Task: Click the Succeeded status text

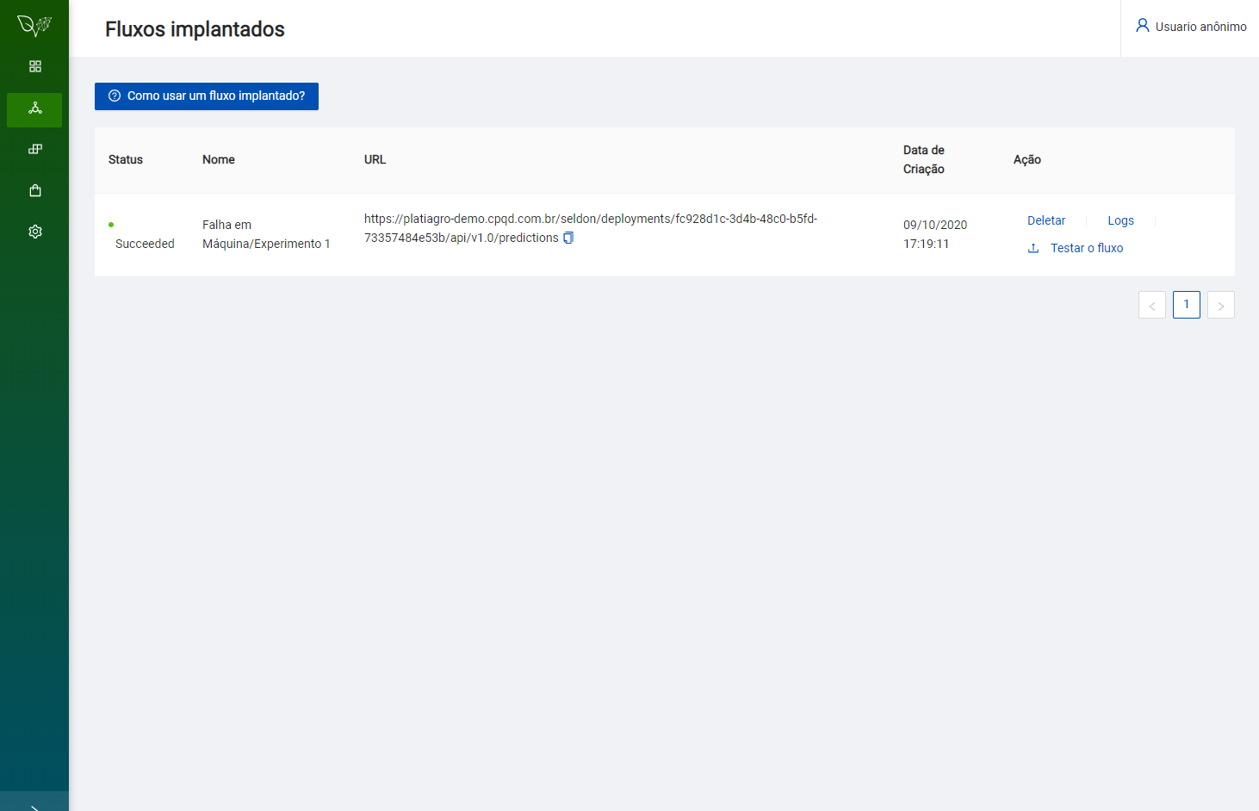Action: tap(145, 244)
